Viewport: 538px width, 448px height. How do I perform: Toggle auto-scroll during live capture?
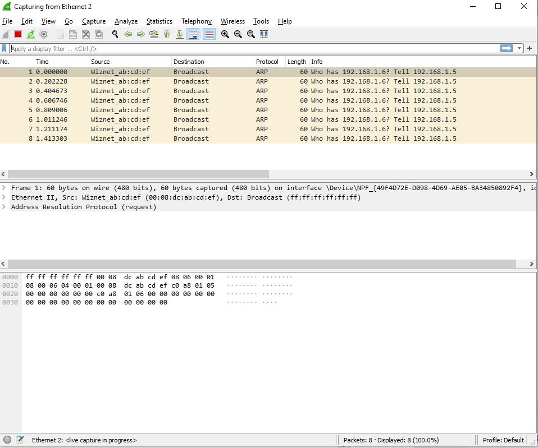[x=193, y=34]
